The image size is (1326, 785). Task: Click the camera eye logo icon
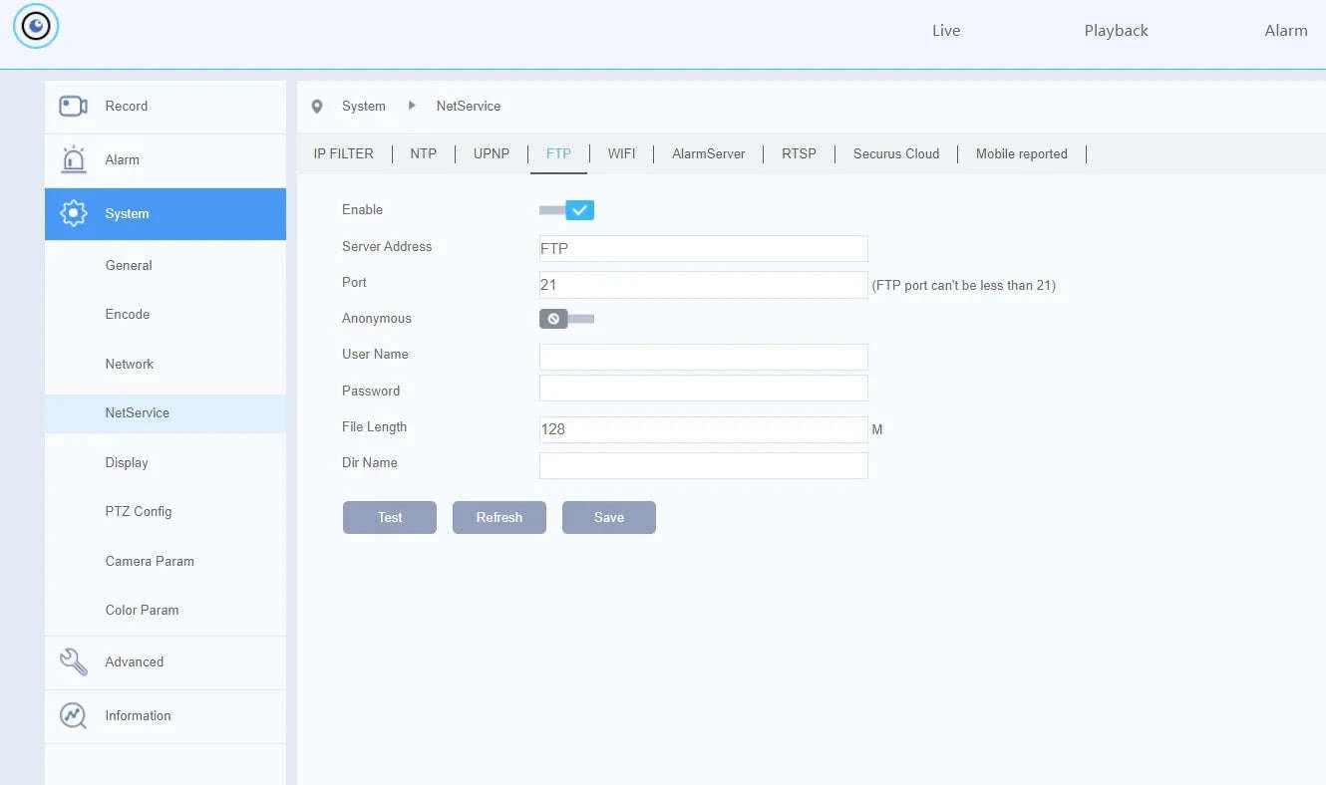click(x=36, y=26)
